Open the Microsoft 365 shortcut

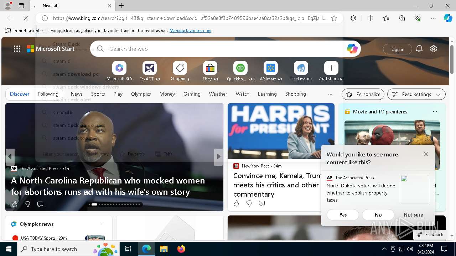click(x=119, y=71)
